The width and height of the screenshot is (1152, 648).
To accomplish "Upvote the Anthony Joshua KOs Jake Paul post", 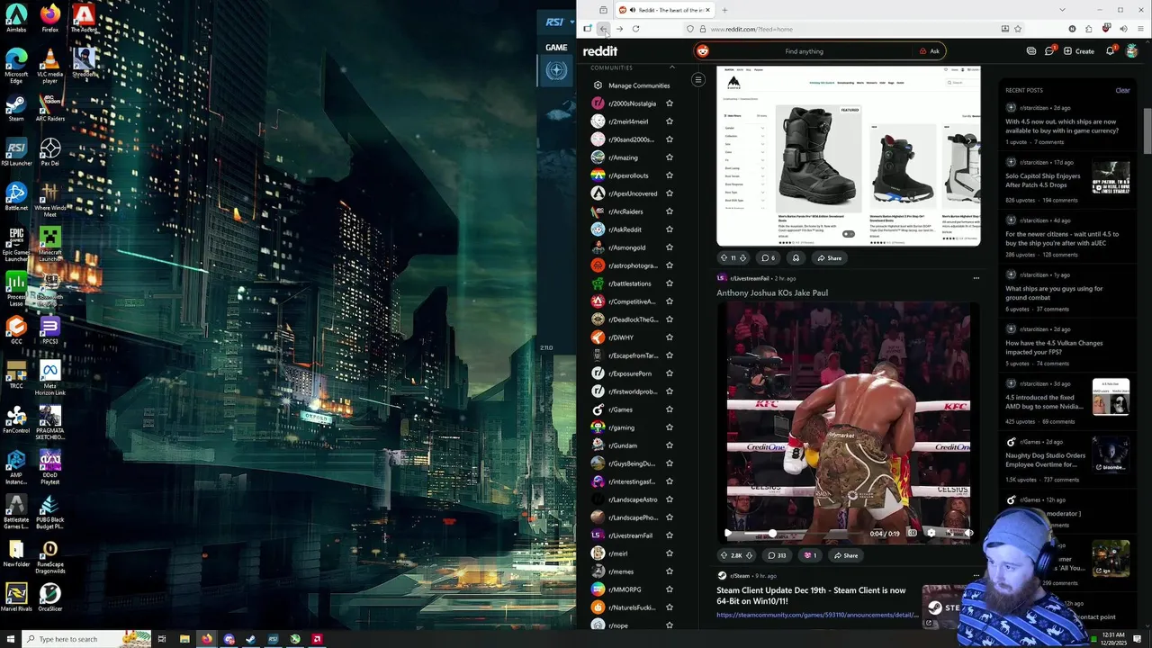I will point(724,555).
